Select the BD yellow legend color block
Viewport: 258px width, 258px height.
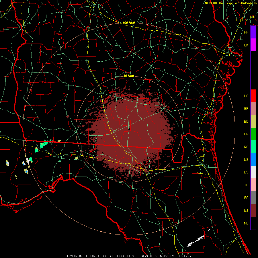coord(253,122)
